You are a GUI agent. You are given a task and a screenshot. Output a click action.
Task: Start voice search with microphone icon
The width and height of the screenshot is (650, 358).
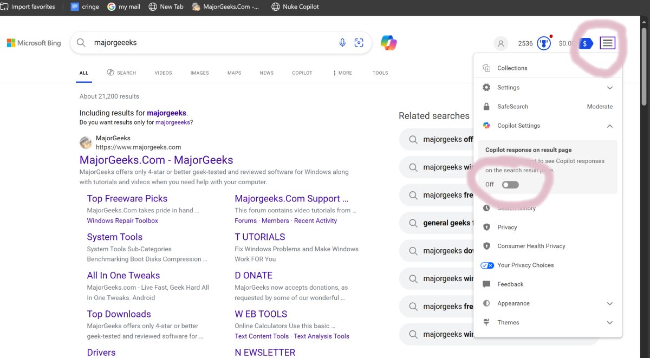click(x=342, y=43)
